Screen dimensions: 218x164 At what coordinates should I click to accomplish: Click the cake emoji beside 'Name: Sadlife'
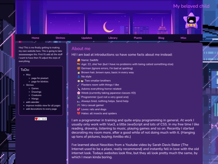tap(79, 60)
